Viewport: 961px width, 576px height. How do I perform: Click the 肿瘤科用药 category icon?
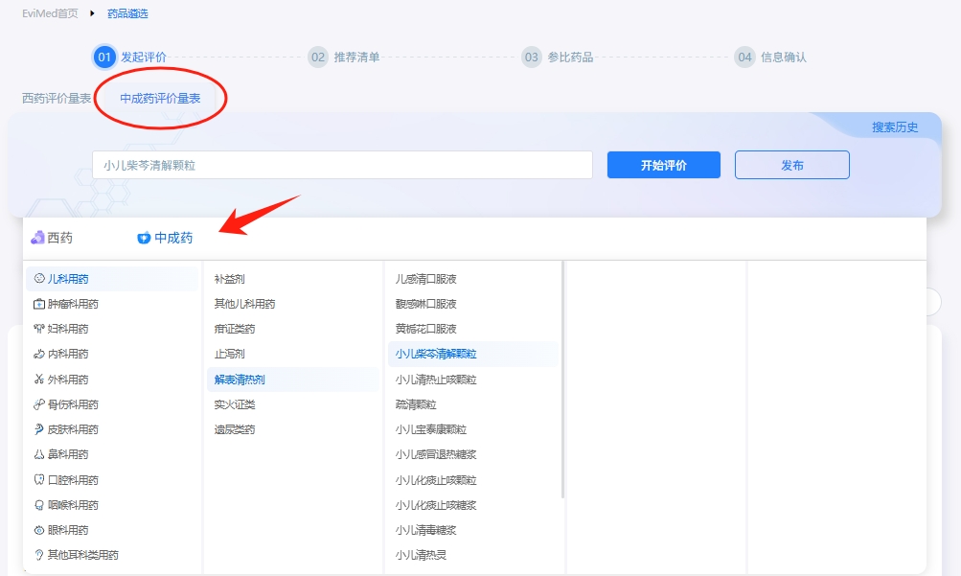(39, 304)
